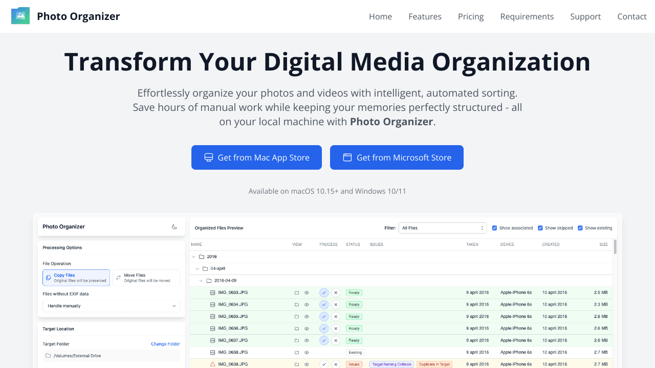Toggle dark mode with the moon icon
Image resolution: width=655 pixels, height=368 pixels.
pyautogui.click(x=174, y=227)
